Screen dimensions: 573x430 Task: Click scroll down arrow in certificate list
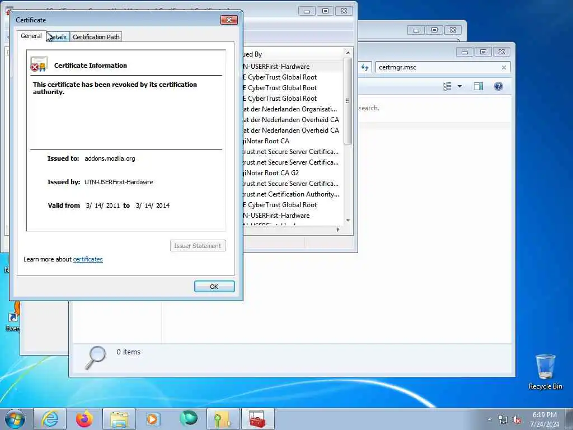point(348,220)
